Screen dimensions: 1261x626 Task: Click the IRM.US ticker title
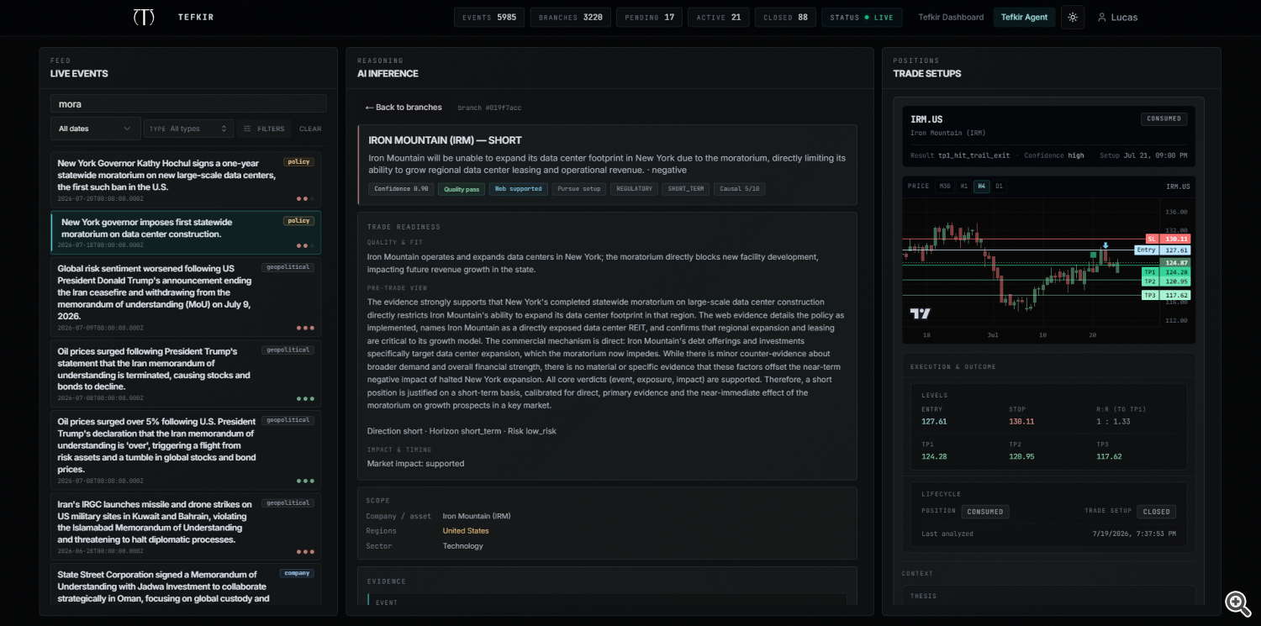point(926,119)
